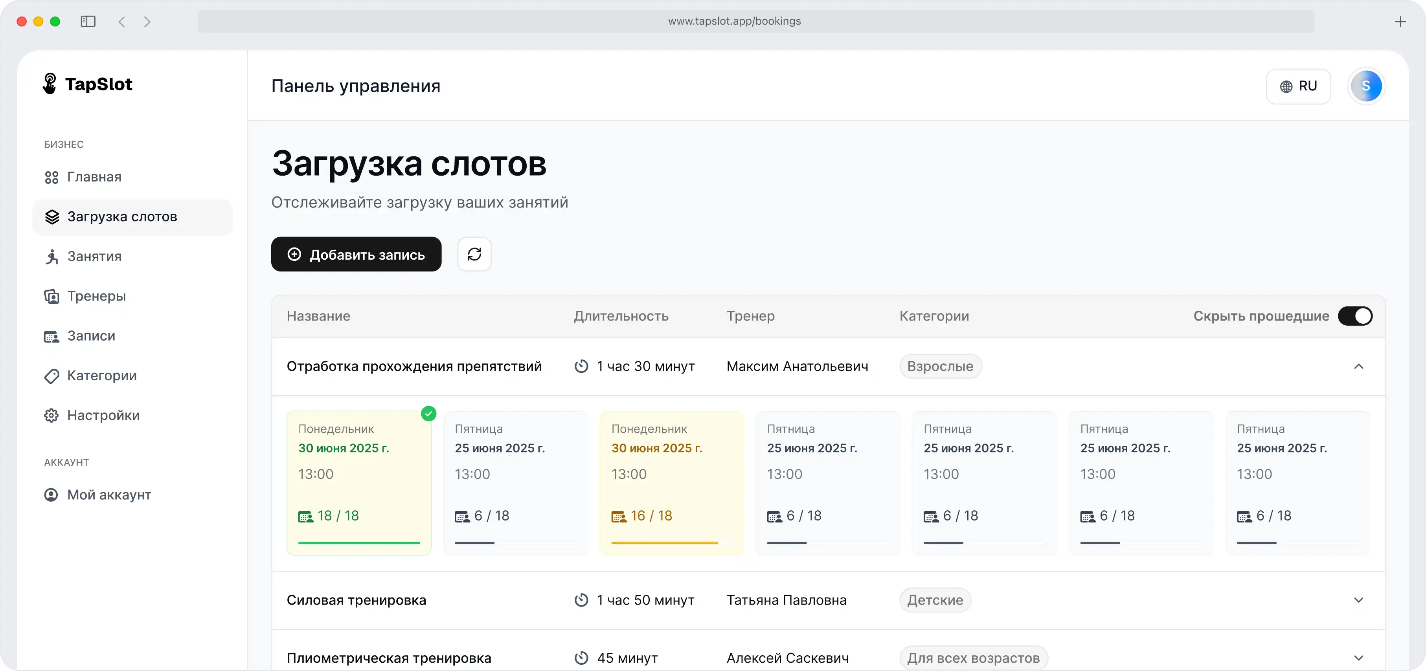Toggle the Скрыть прошедшие switch
The image size is (1426, 671).
coord(1354,316)
